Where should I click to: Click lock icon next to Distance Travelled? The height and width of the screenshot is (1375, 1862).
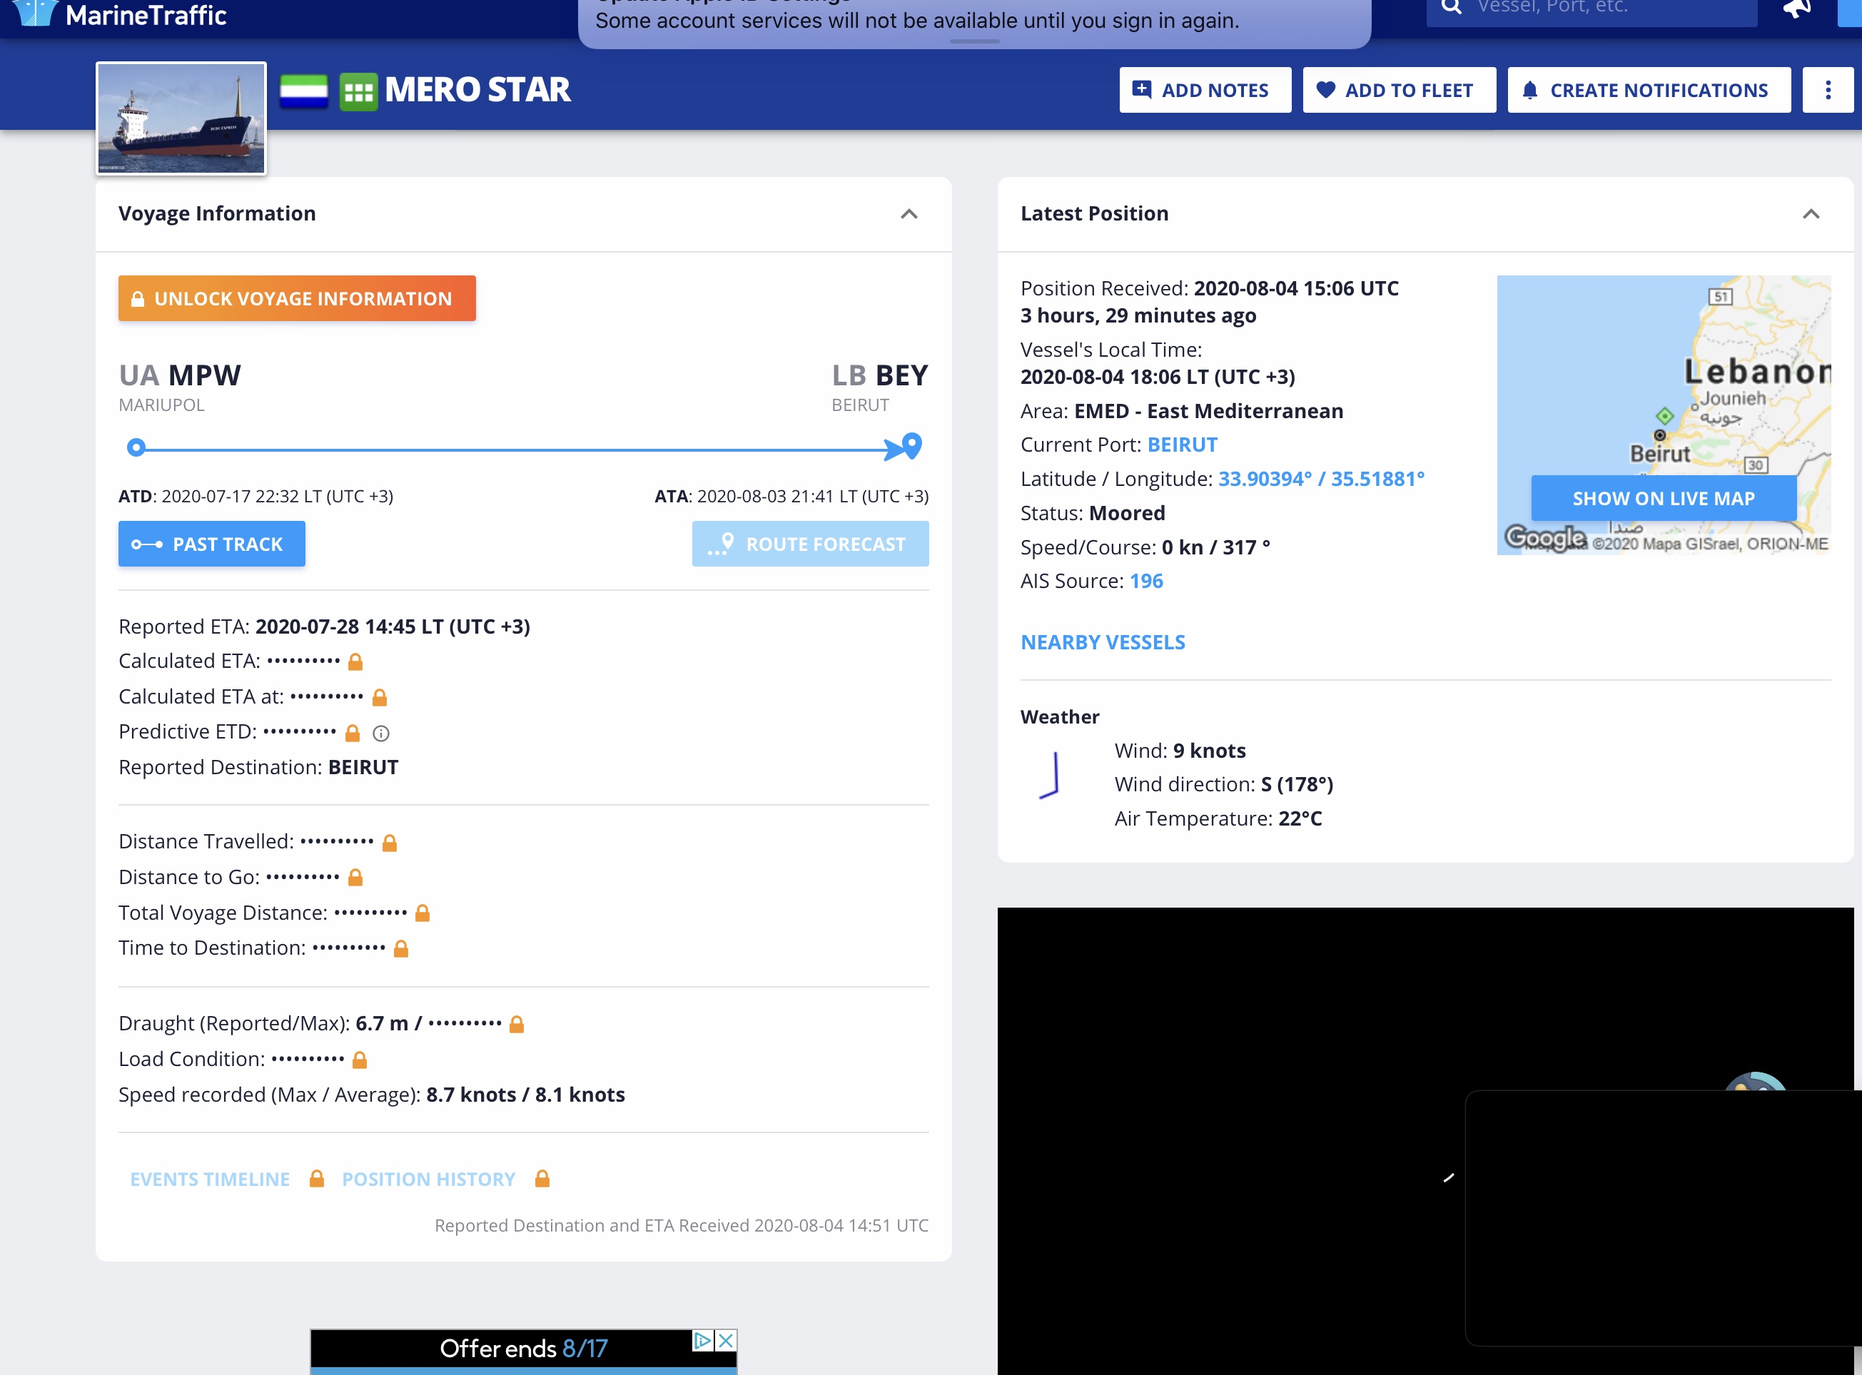389,843
